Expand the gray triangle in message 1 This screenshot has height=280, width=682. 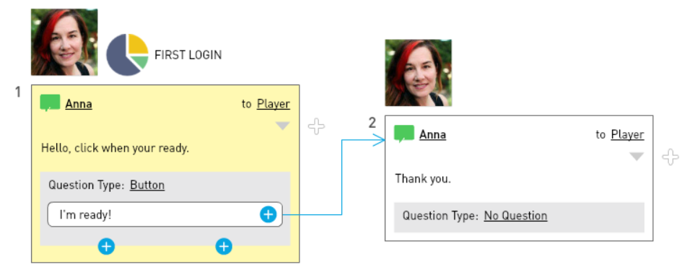tap(283, 126)
